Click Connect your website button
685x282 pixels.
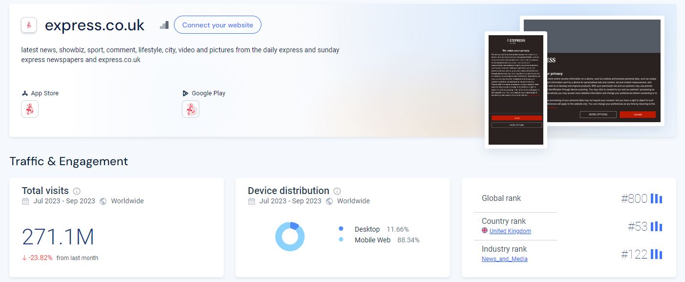[217, 25]
